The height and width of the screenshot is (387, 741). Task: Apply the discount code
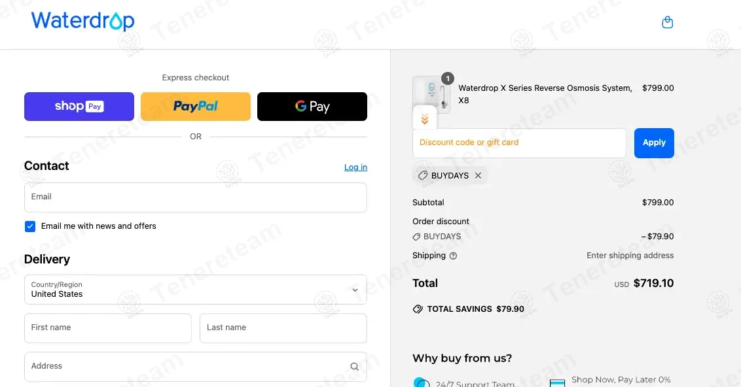pos(654,143)
